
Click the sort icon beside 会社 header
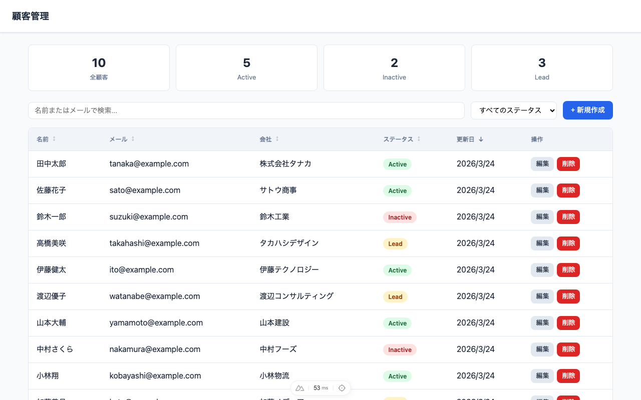(x=277, y=139)
